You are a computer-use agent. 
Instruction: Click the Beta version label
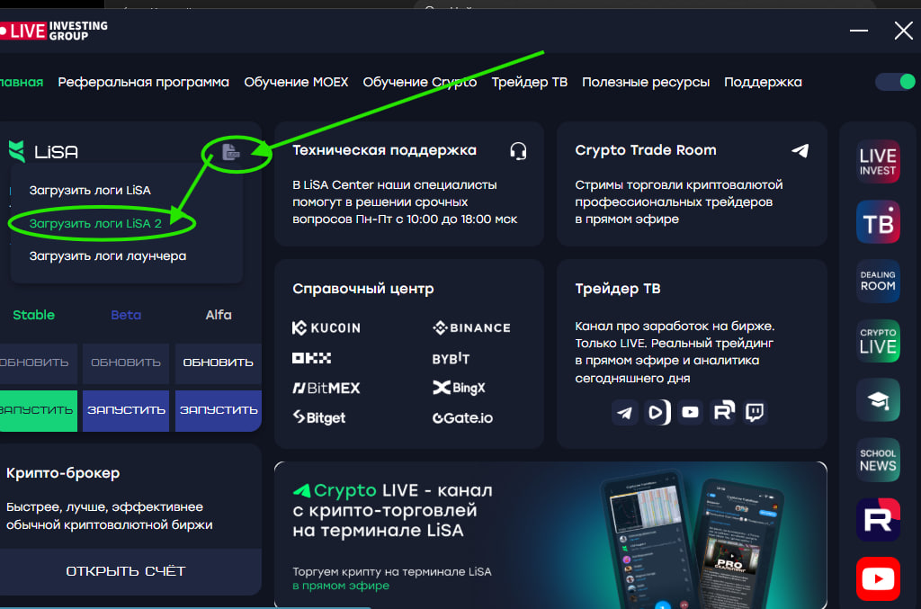(x=126, y=316)
